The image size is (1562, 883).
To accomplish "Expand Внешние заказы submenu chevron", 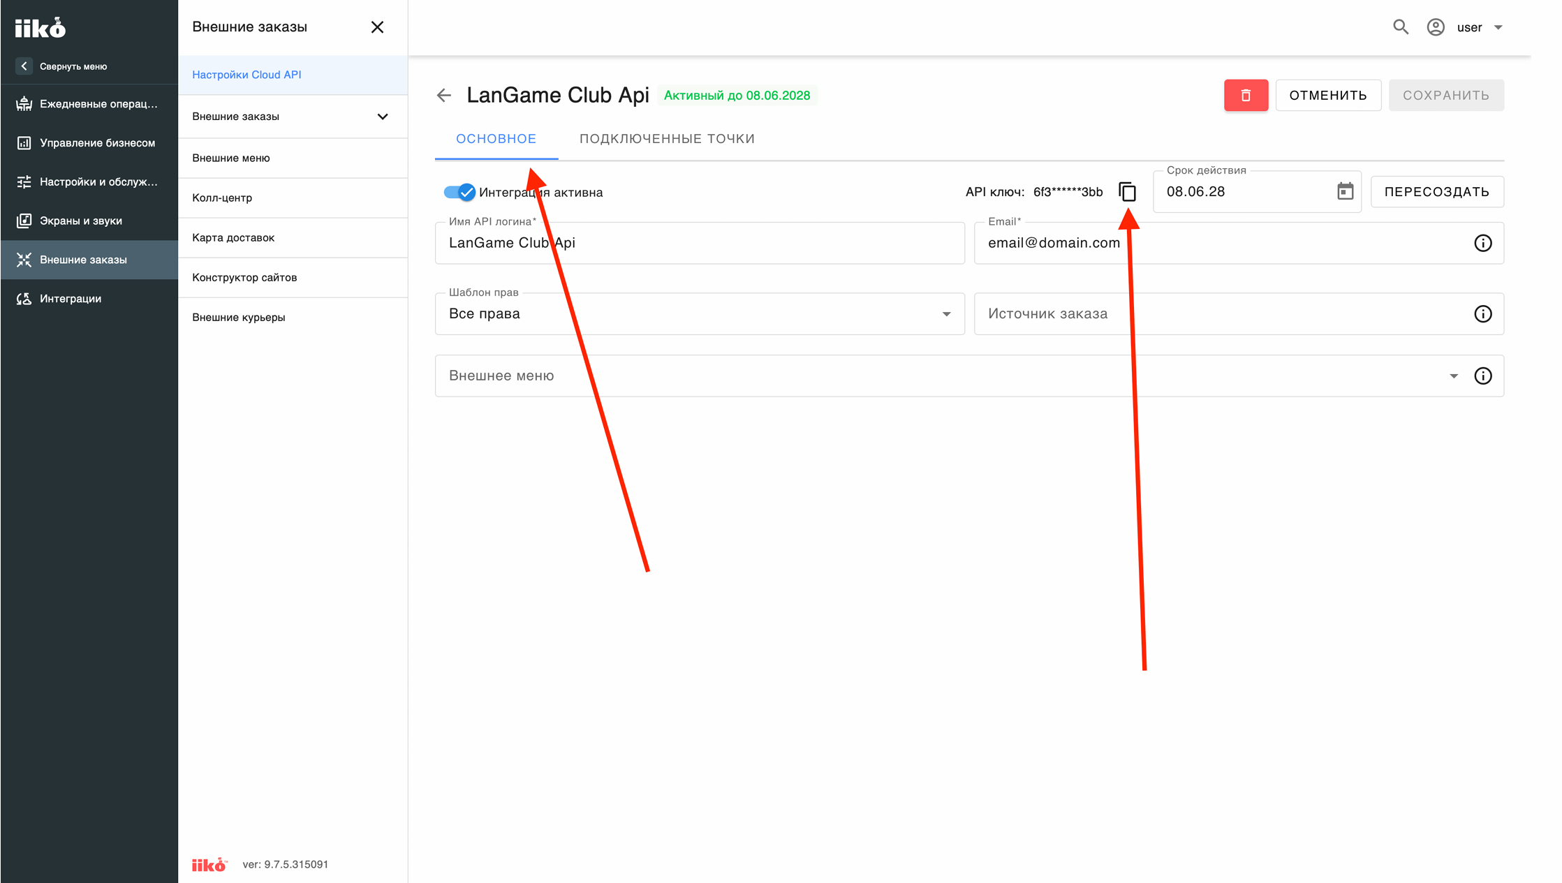I will pos(383,117).
